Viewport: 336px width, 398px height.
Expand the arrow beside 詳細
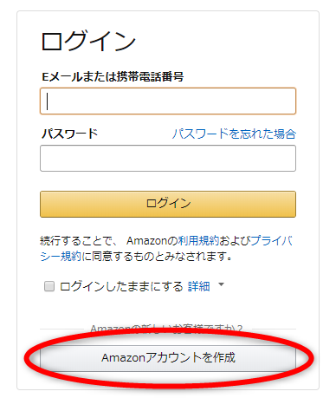(222, 284)
